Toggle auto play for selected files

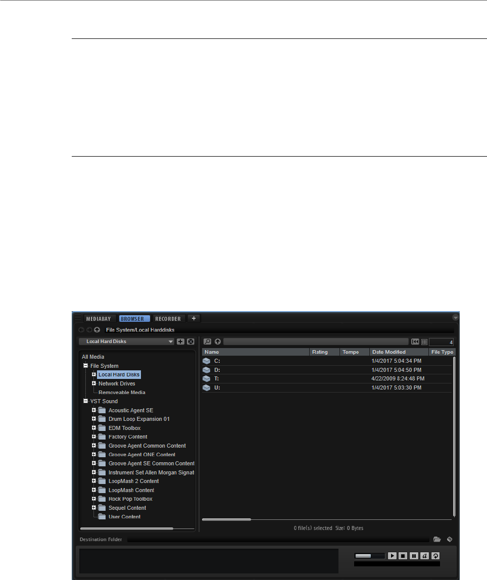point(425,556)
